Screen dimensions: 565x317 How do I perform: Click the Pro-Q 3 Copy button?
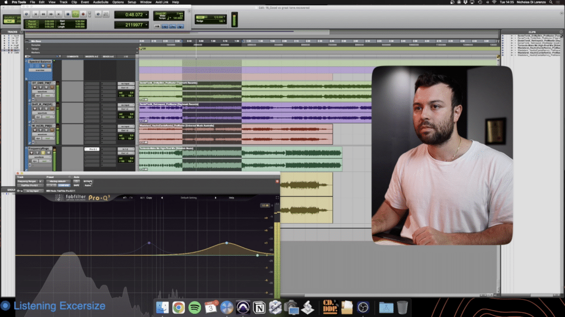click(x=149, y=198)
